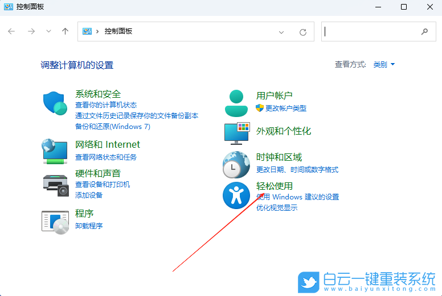Go up one level arrow
Screen dimensions: 442x296
coord(65,31)
